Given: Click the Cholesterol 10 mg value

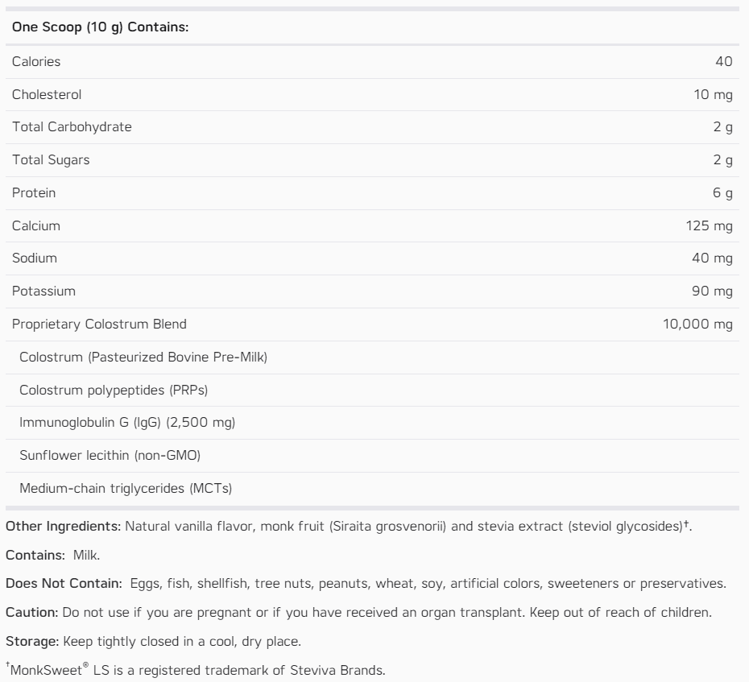Looking at the screenshot, I should coord(713,94).
